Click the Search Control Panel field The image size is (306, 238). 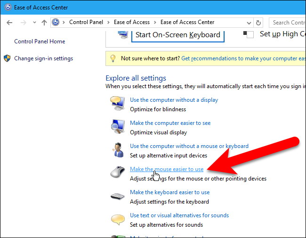[287, 23]
